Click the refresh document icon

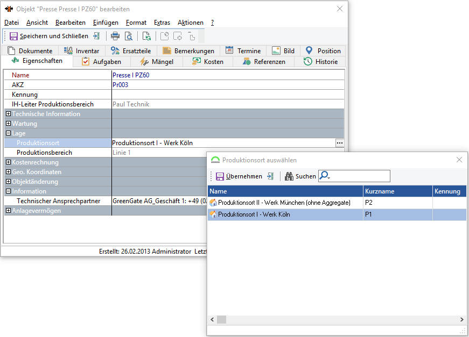[146, 36]
